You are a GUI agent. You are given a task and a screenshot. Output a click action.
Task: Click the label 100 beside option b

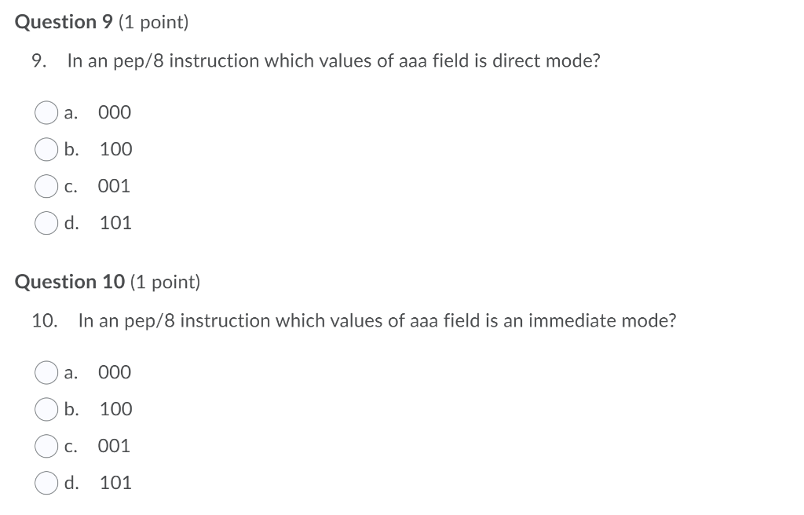pyautogui.click(x=115, y=149)
